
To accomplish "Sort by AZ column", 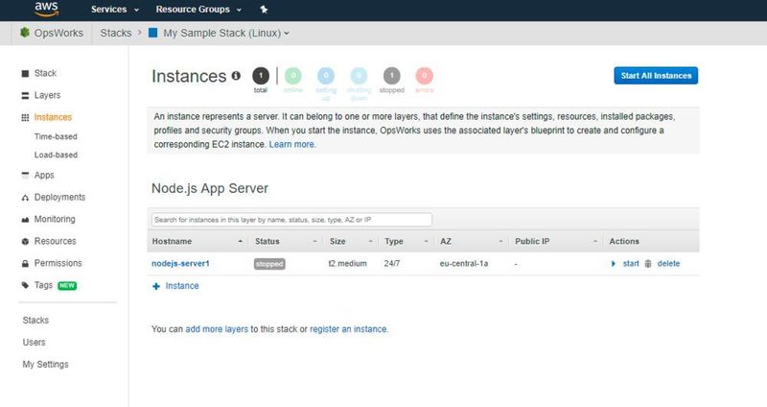I will coord(471,242).
